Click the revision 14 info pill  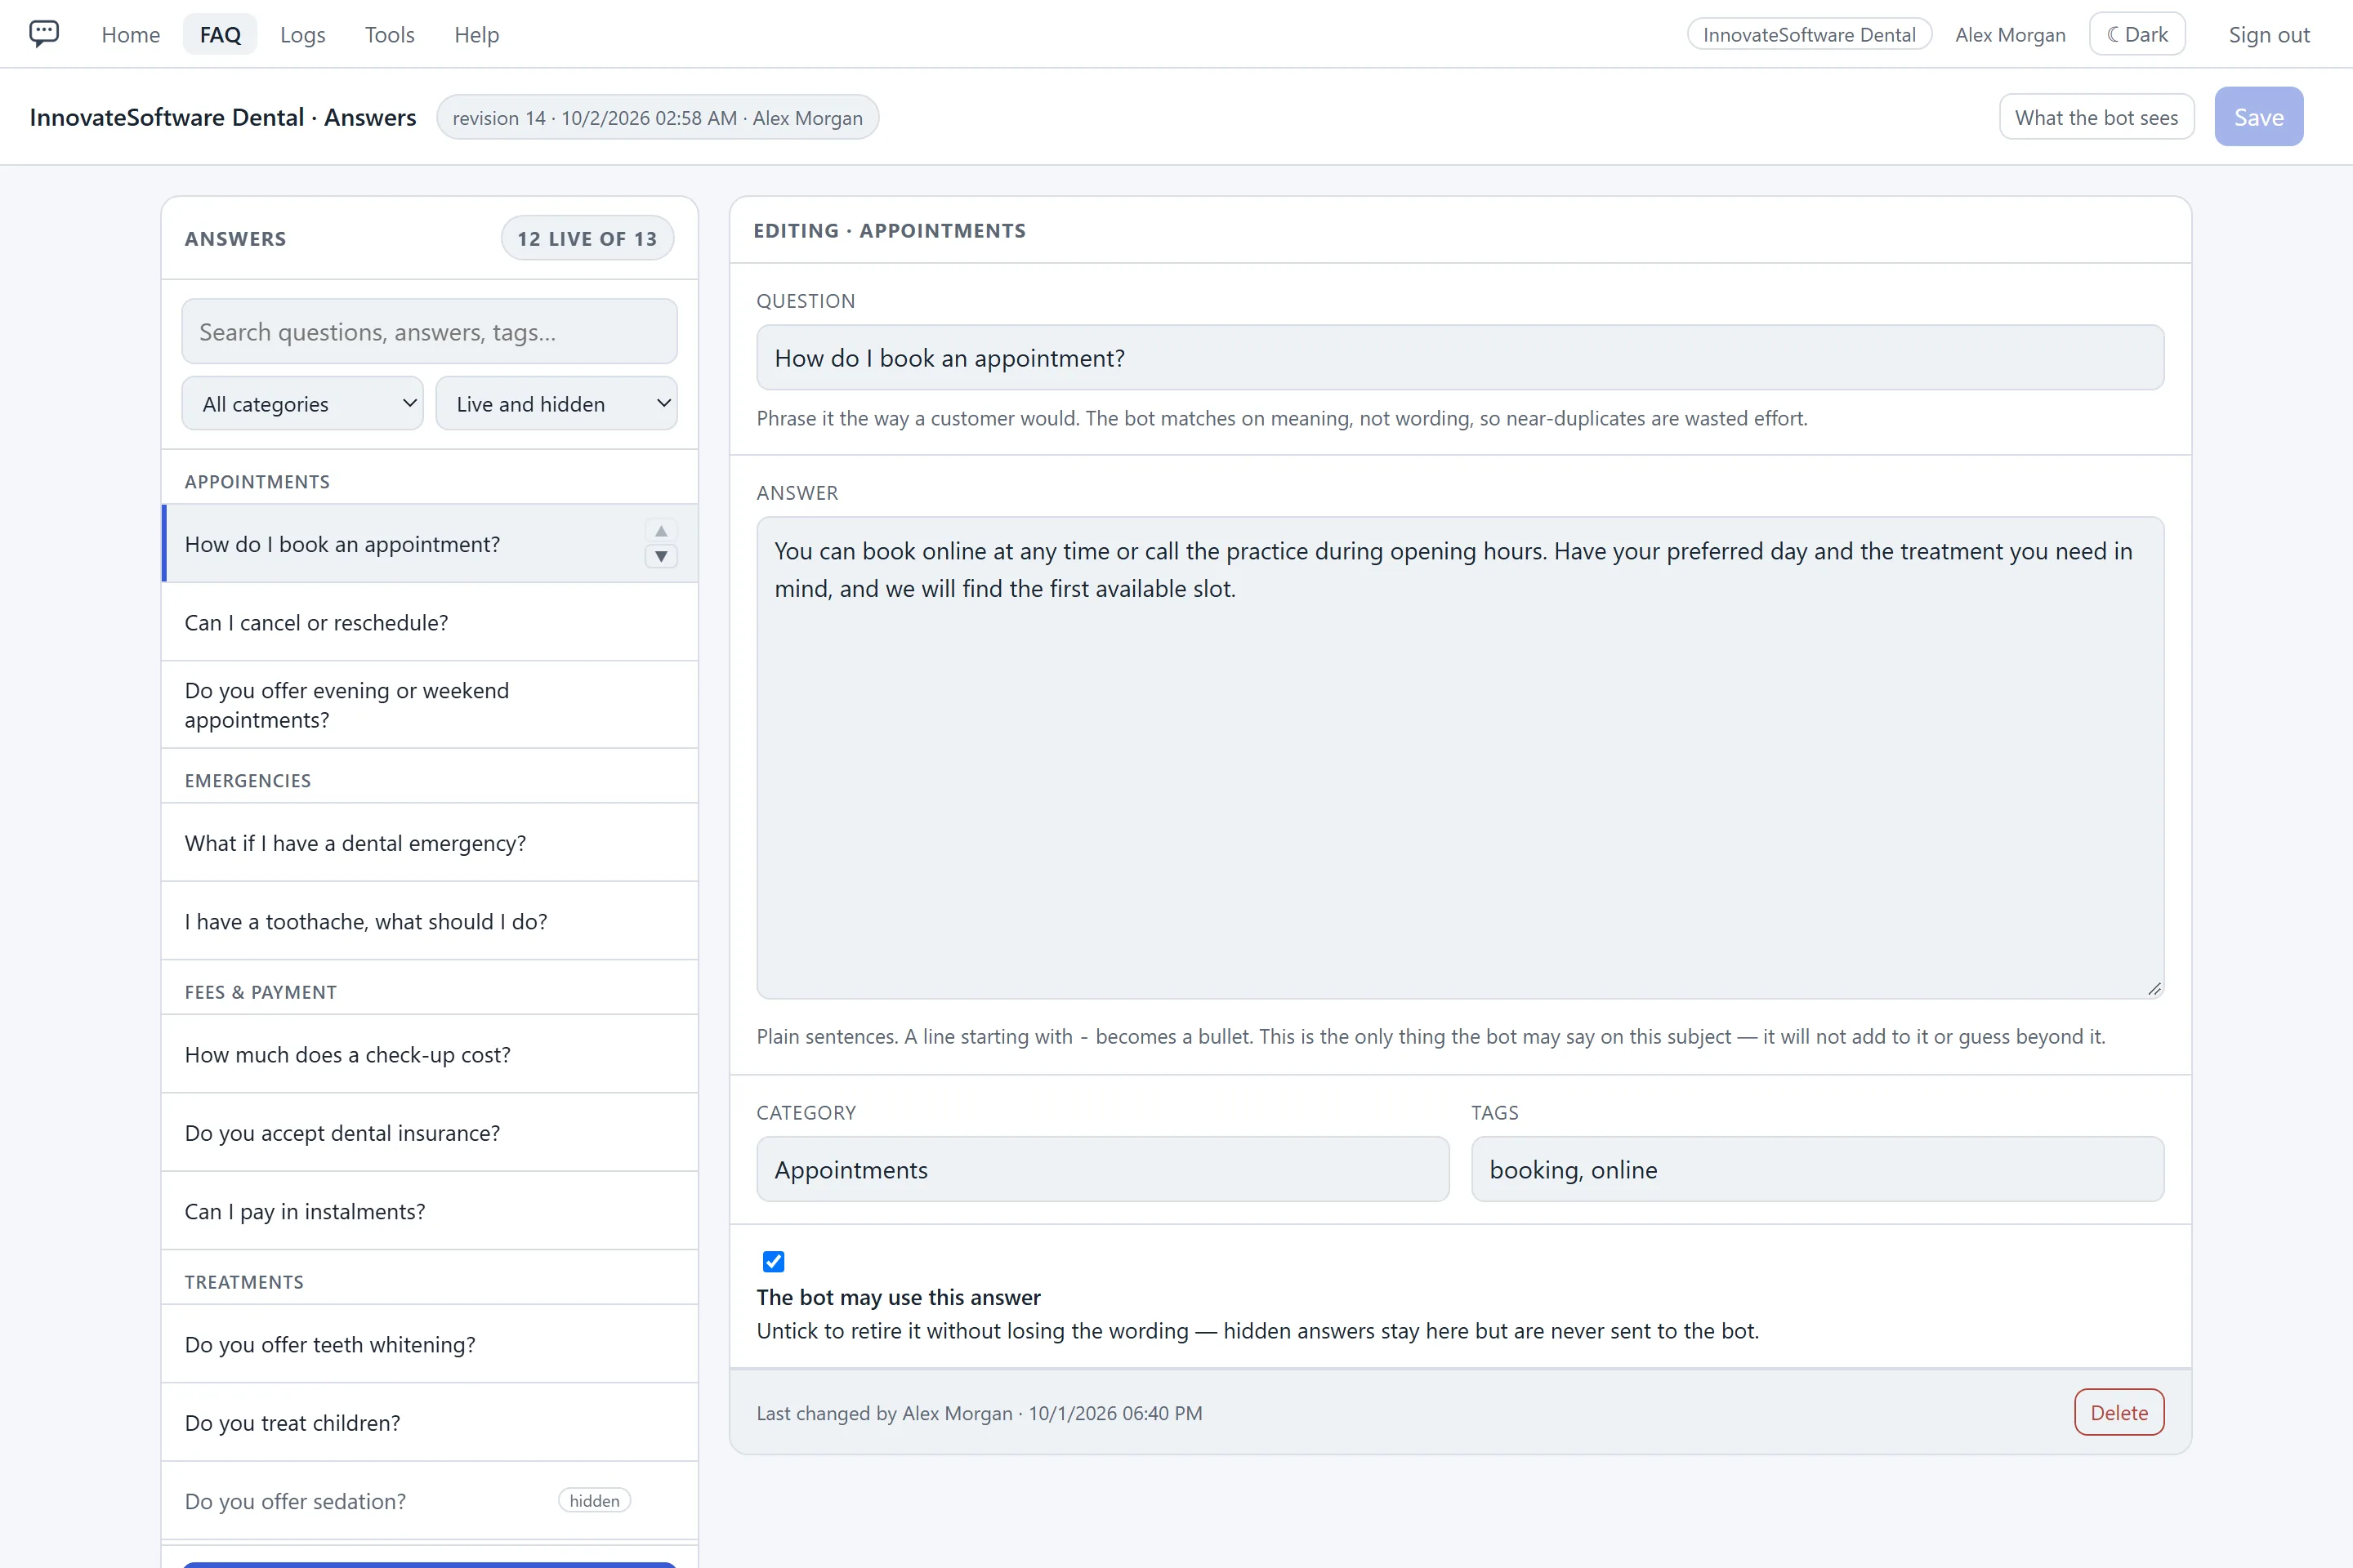(x=657, y=117)
